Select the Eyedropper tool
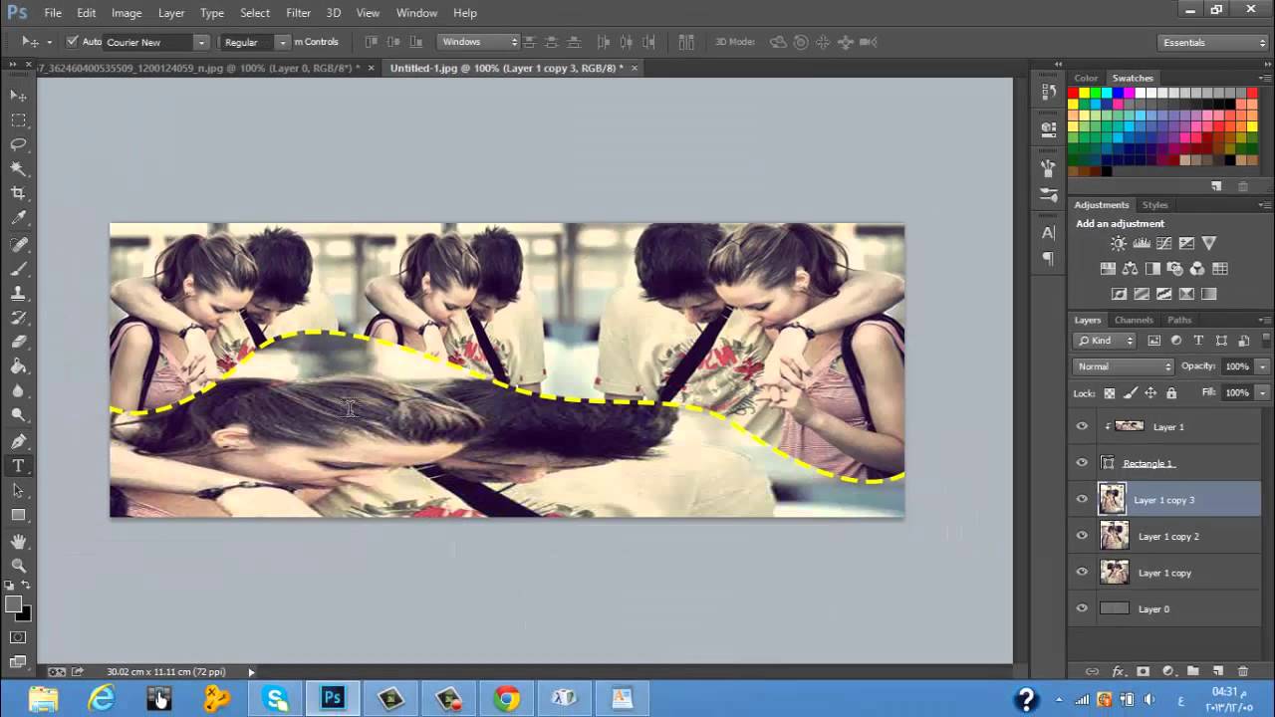Image resolution: width=1275 pixels, height=717 pixels. point(18,218)
